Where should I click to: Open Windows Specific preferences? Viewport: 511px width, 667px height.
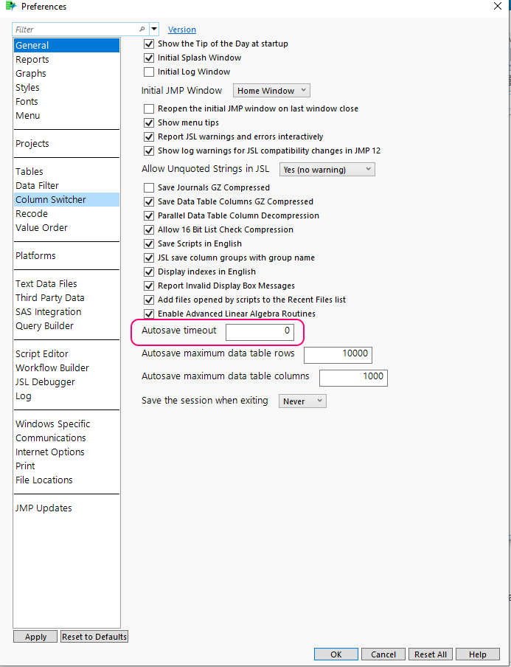[67, 424]
